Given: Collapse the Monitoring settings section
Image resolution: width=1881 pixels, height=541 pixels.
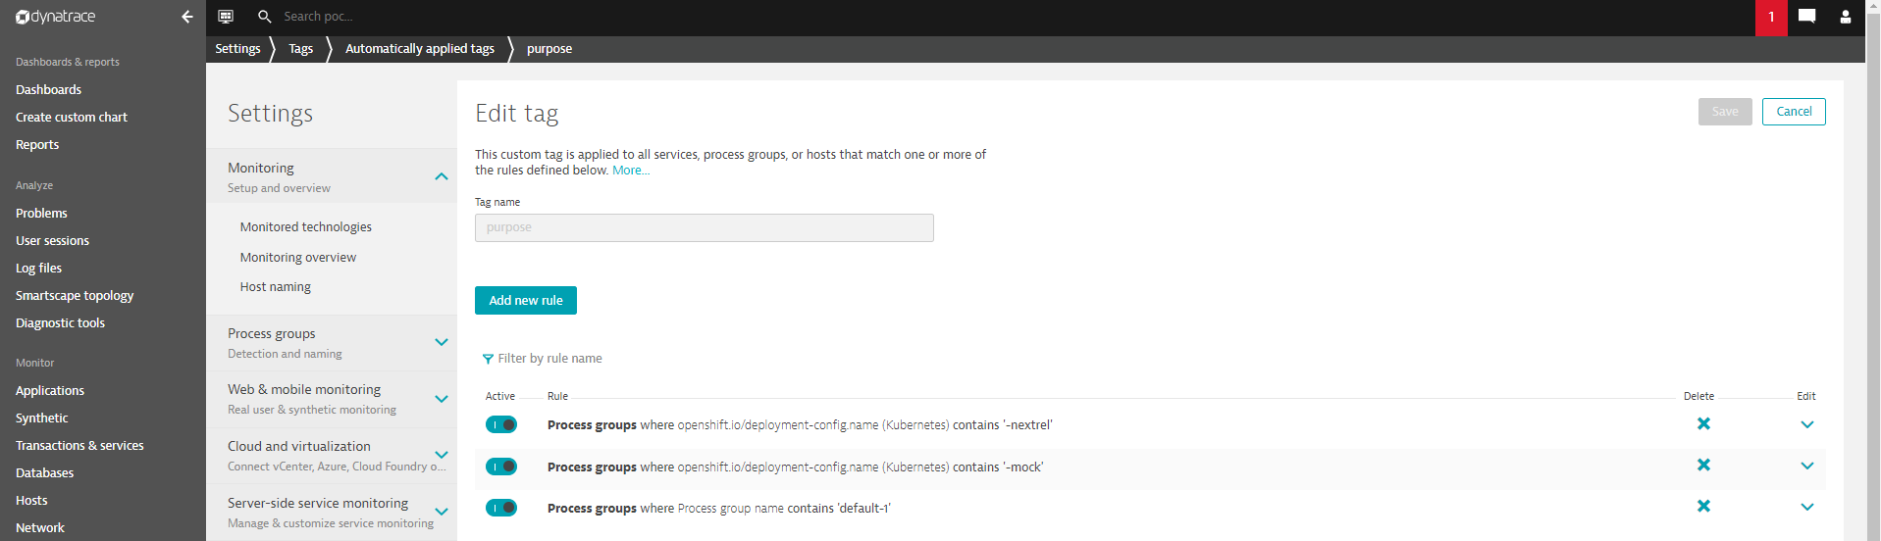Looking at the screenshot, I should tap(332, 176).
